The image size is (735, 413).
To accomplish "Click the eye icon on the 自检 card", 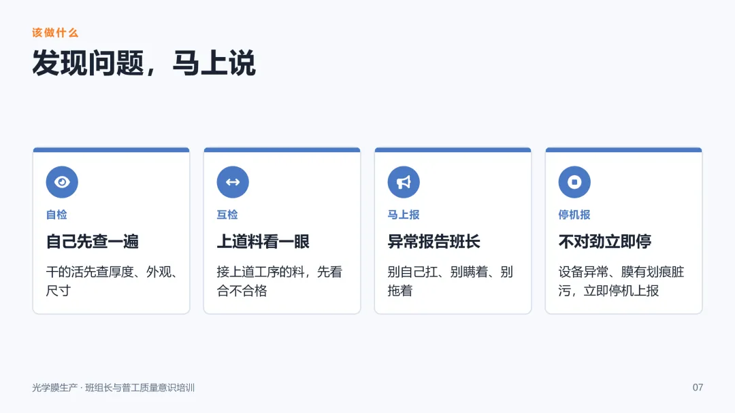I will pos(62,182).
